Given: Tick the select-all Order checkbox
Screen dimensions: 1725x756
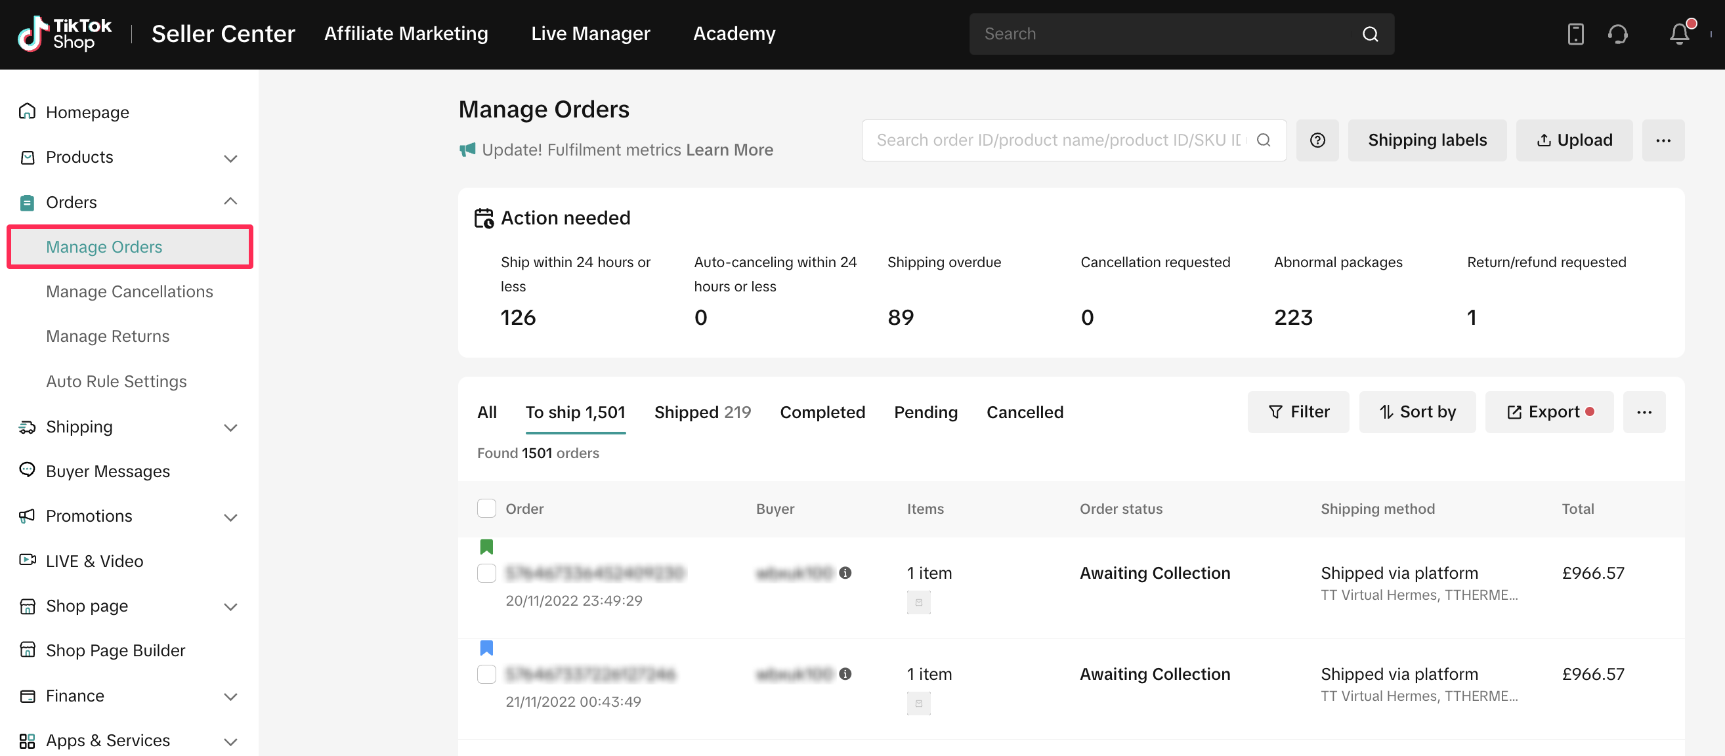Looking at the screenshot, I should point(486,508).
